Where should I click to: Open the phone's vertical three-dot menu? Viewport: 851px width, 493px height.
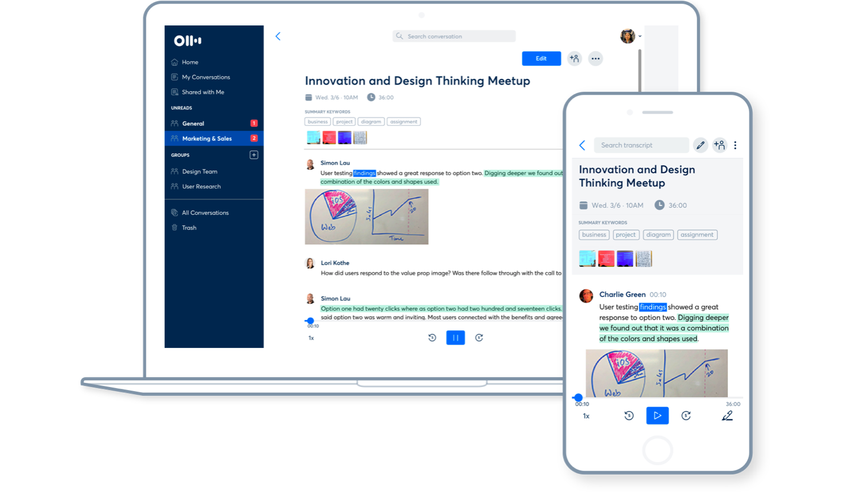[x=736, y=145]
